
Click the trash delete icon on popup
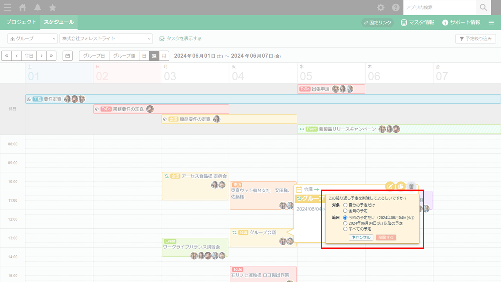pyautogui.click(x=411, y=186)
